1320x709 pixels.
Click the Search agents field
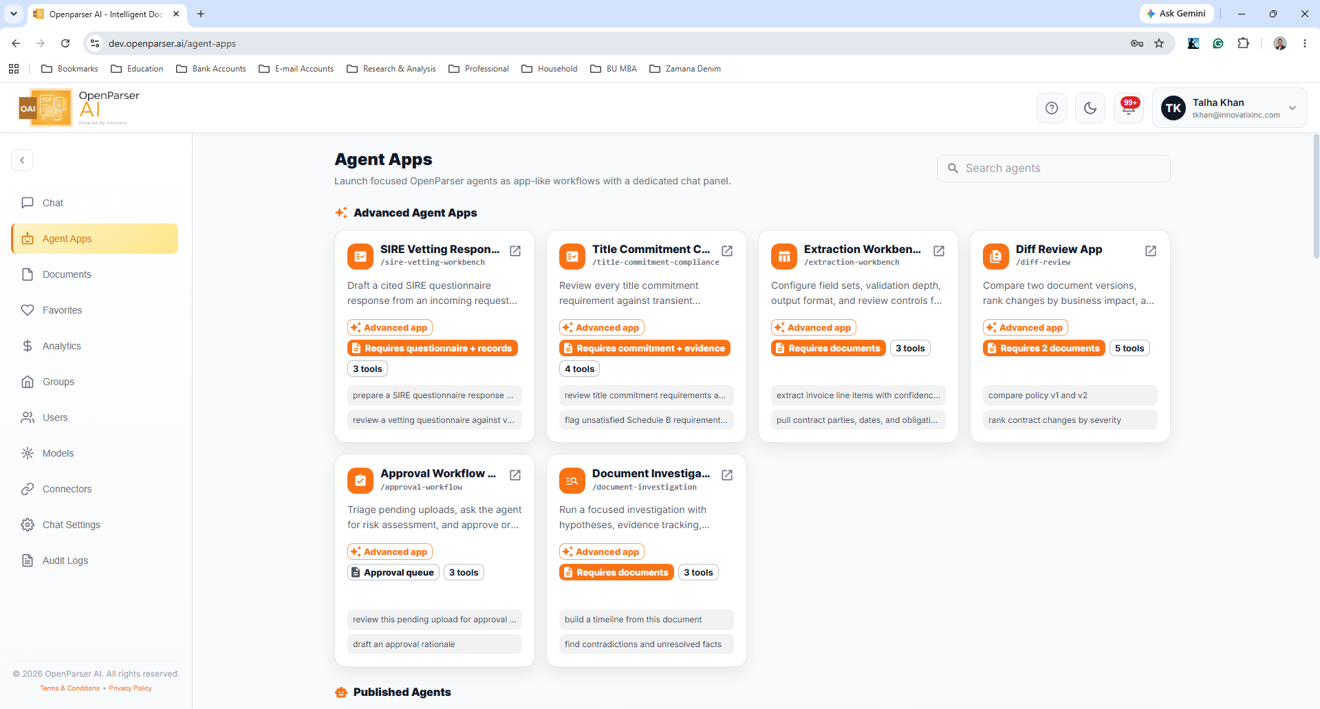click(1053, 168)
